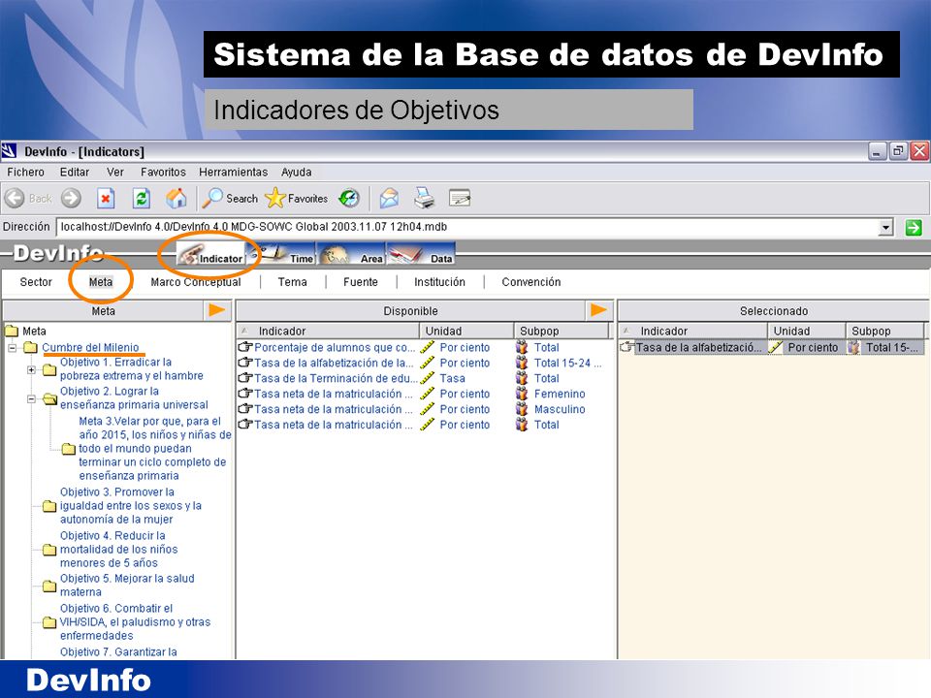Image resolution: width=931 pixels, height=698 pixels.
Task: Select Objetivo 3 Promover la igualdad item
Action: (x=131, y=506)
